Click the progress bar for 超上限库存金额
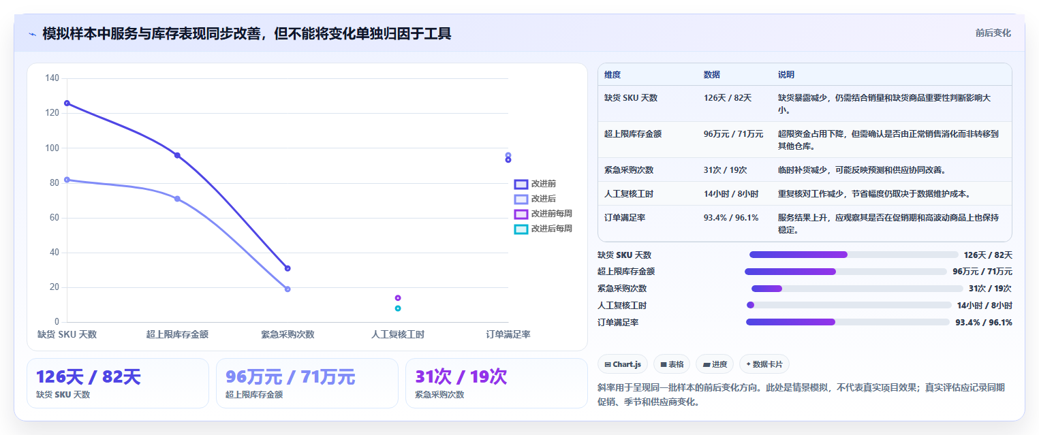Viewport: 1039px width, 435px height. tap(846, 272)
